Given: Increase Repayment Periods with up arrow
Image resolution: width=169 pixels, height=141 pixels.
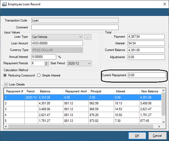Looking at the screenshot, I should point(46,62).
